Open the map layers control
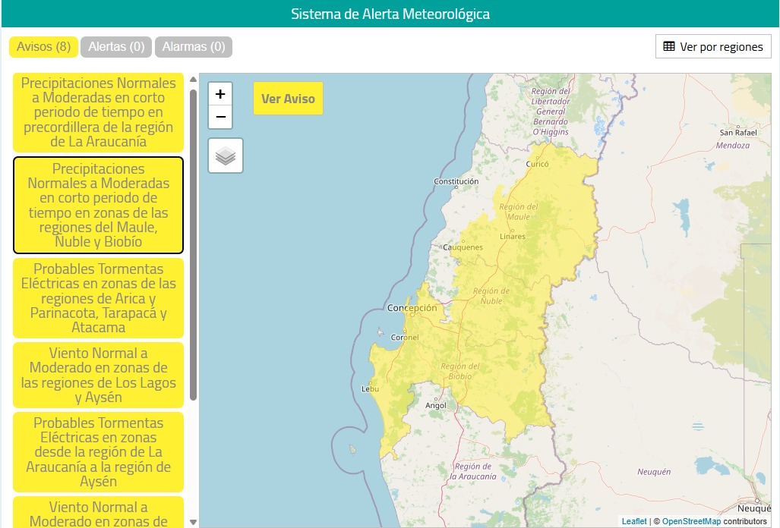Viewport: 780px width, 528px height. 225,155
